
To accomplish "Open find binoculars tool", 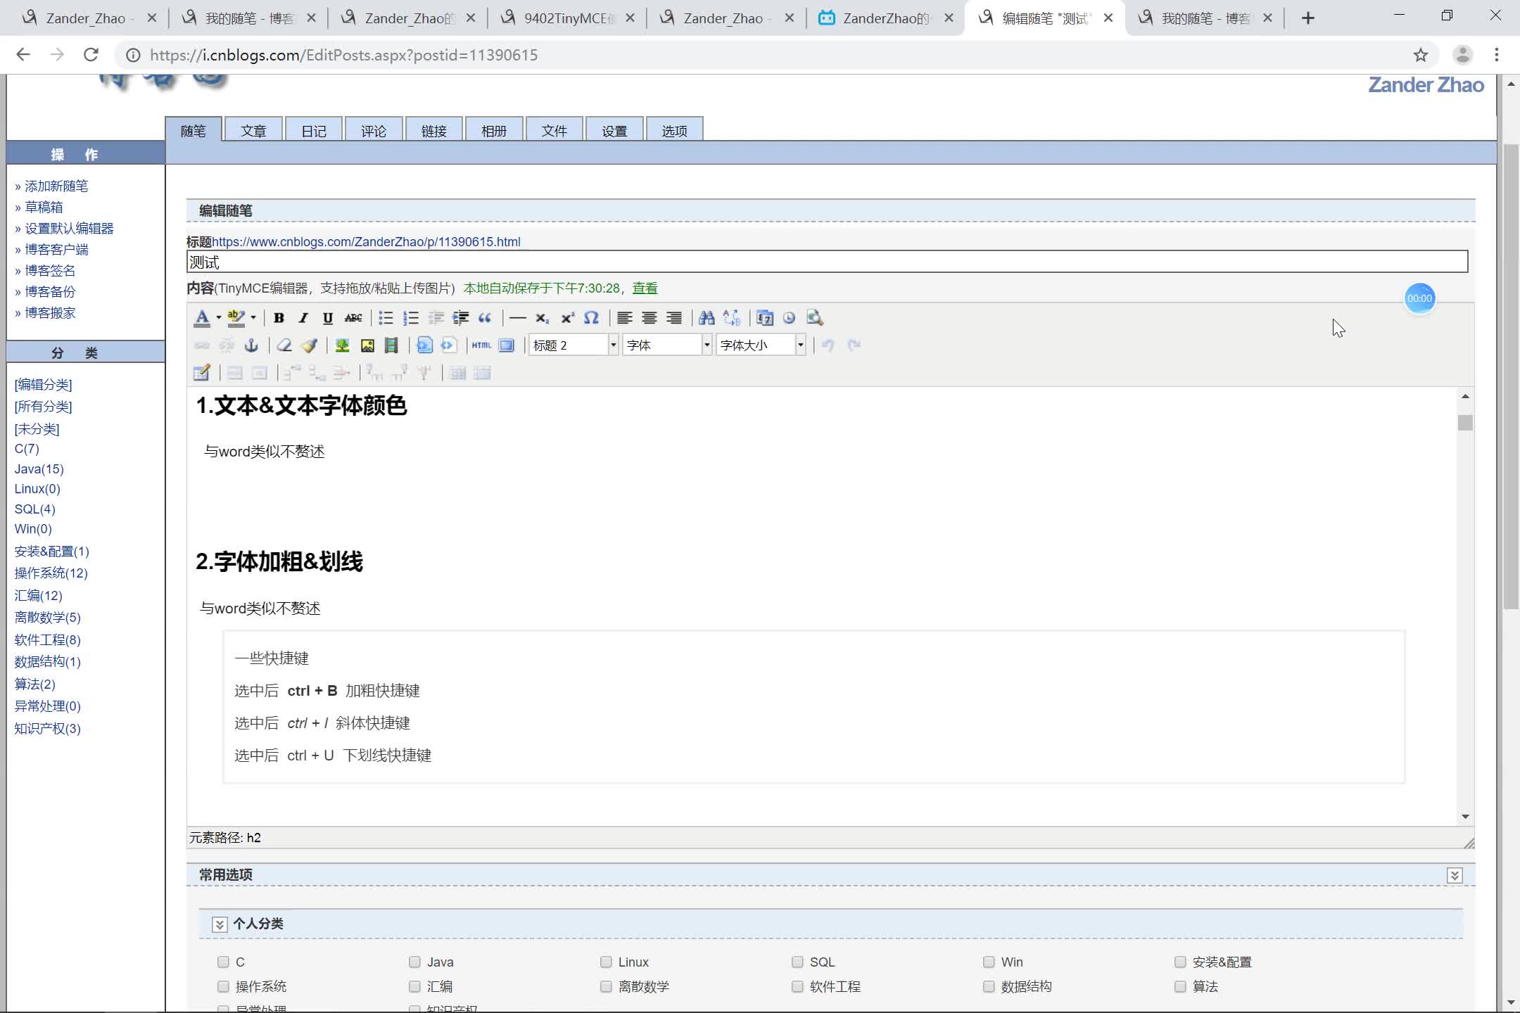I will click(707, 318).
